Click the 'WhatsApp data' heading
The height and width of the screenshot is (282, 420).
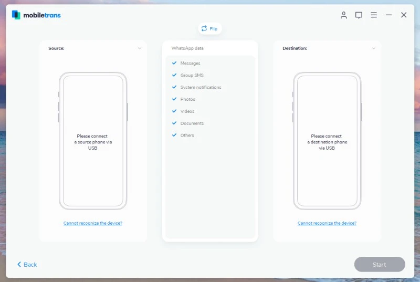(x=187, y=48)
